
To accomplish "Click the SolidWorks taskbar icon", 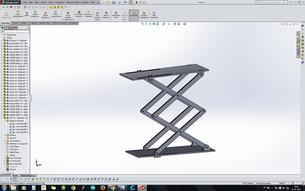I will click(142, 188).
